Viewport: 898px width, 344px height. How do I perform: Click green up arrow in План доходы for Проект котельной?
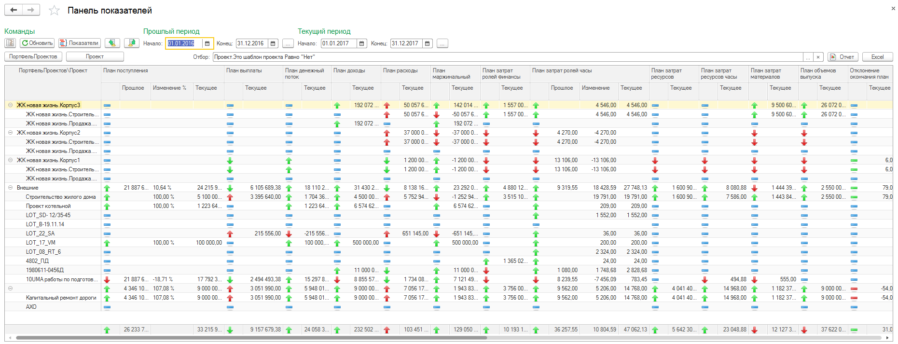pyautogui.click(x=337, y=206)
